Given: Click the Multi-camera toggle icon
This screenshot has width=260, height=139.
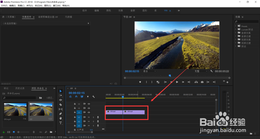Looking at the screenshot, I should pyautogui.click(x=196, y=82).
